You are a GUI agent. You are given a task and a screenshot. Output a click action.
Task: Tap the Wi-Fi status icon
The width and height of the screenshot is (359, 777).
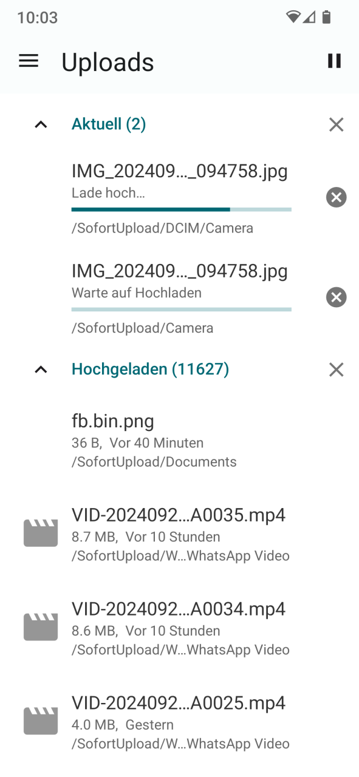click(x=293, y=17)
